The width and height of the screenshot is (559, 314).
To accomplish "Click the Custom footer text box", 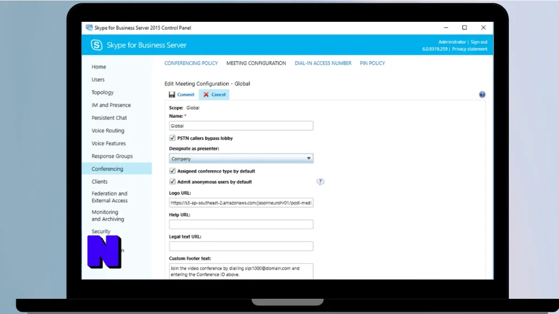I will (x=241, y=271).
